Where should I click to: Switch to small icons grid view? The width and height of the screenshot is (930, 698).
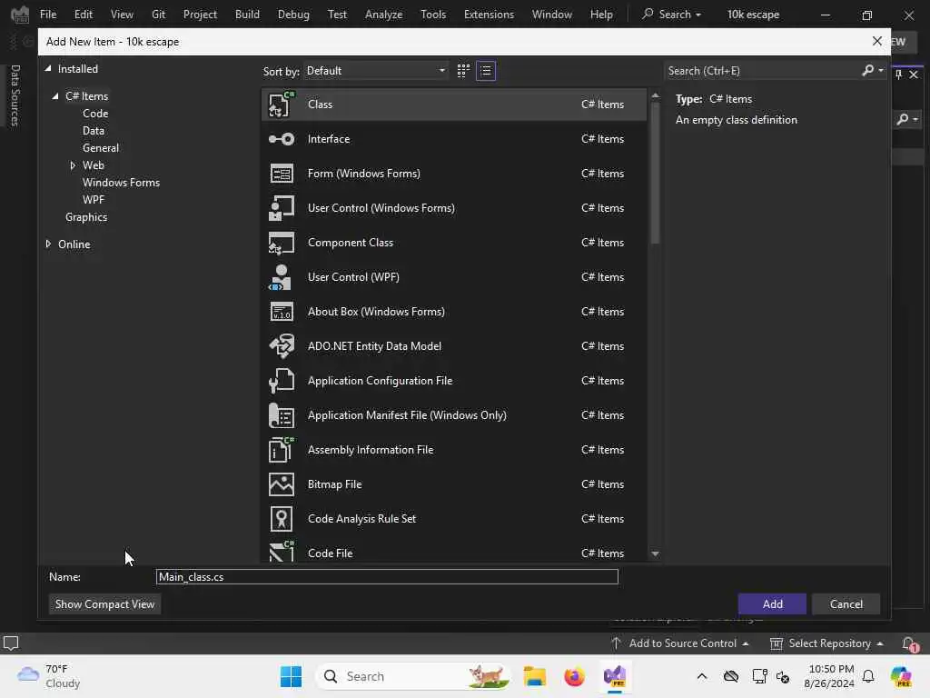(463, 71)
